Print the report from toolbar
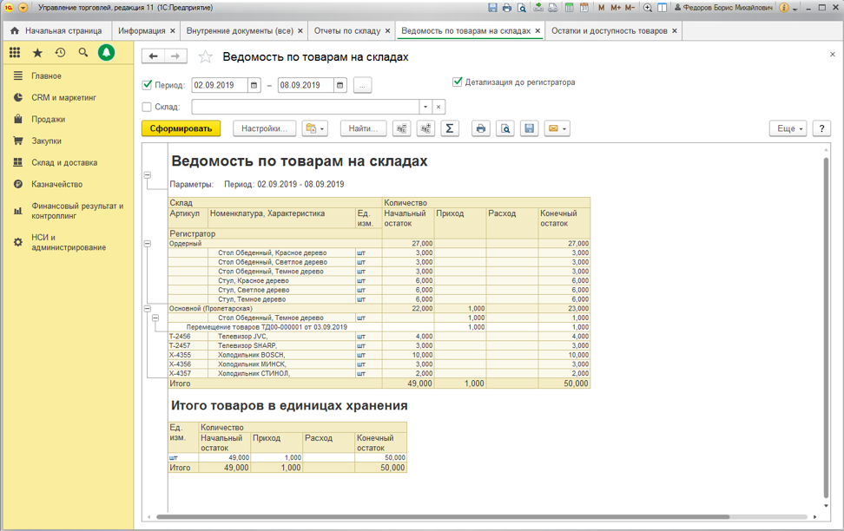Screen dimensions: 844x531 pyautogui.click(x=481, y=128)
